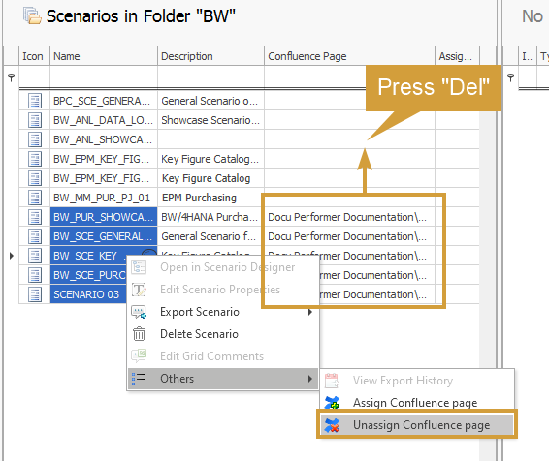Click the BW_SCE_KEY row scenario icon
The image size is (549, 461).
[35, 256]
